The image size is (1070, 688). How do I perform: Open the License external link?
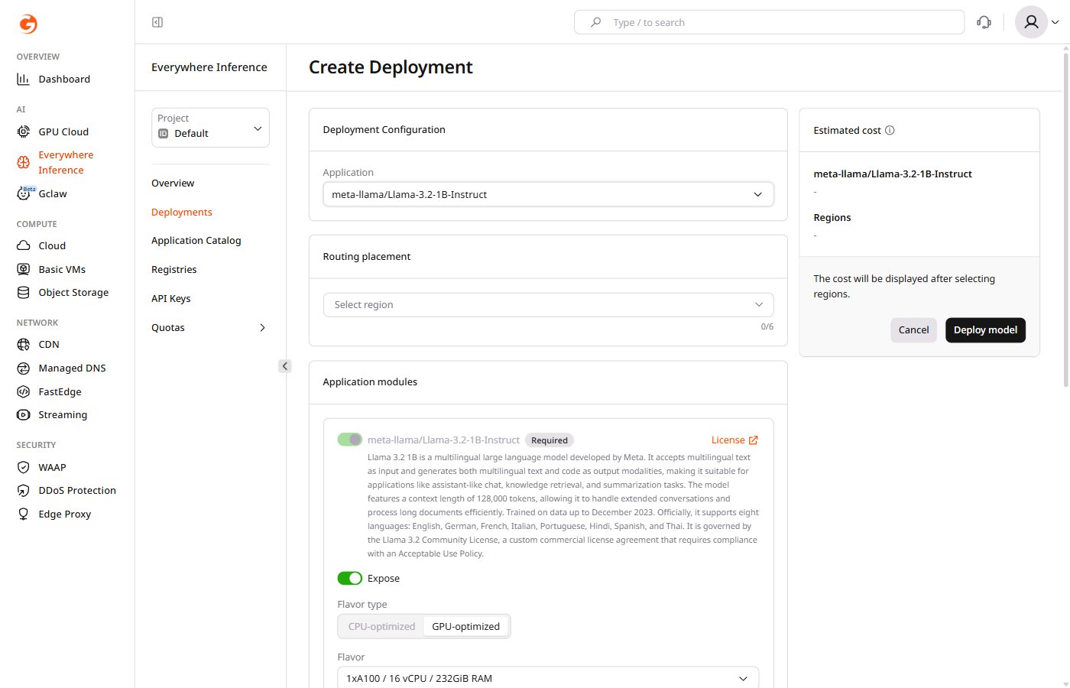(734, 440)
